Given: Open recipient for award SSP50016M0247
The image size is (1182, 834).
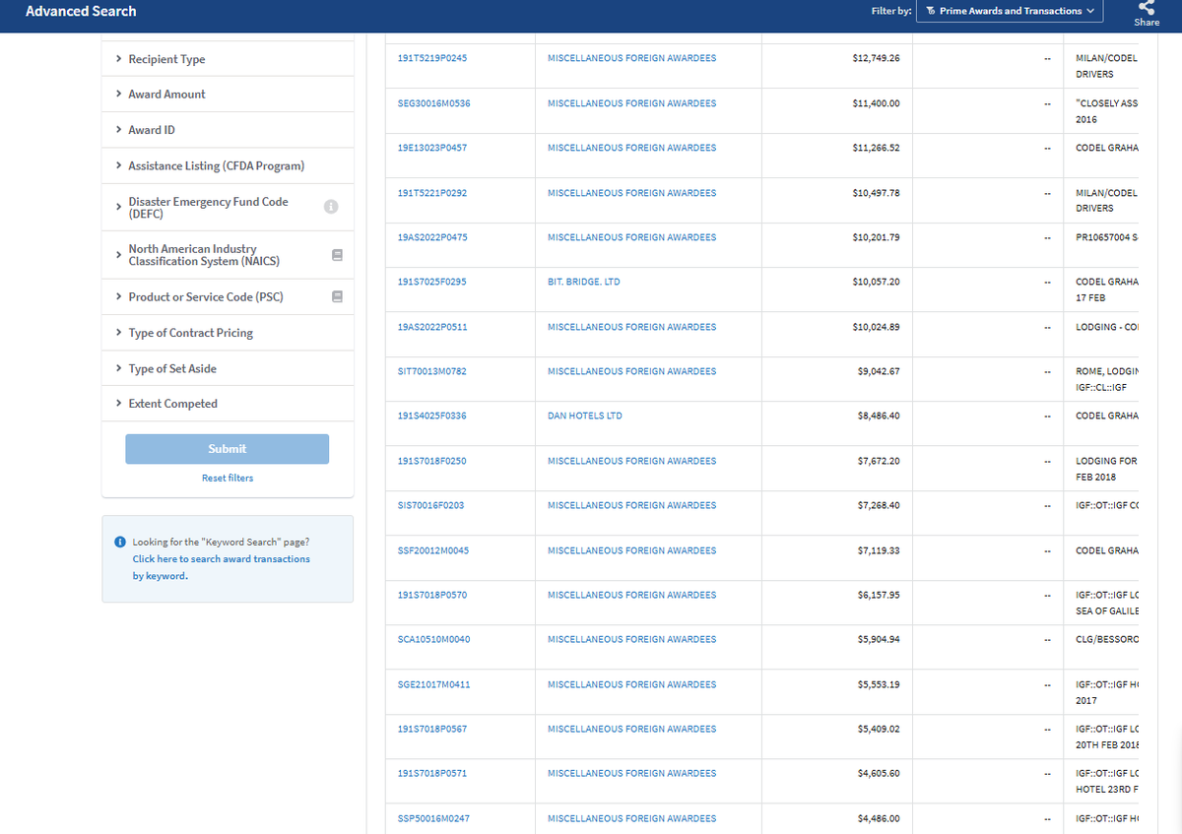Looking at the screenshot, I should pyautogui.click(x=632, y=818).
